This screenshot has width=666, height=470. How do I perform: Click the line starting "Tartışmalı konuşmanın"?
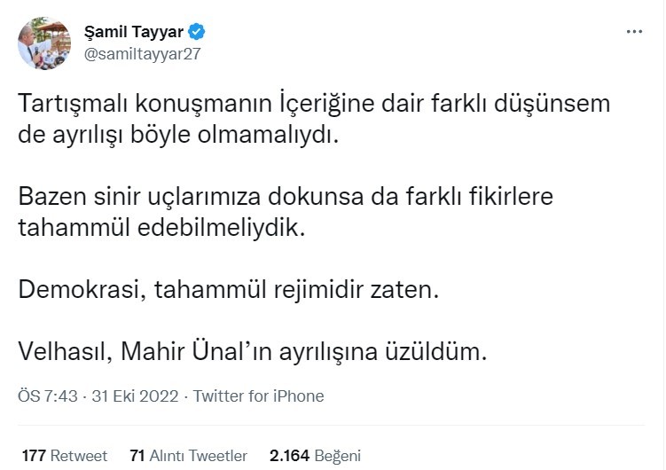click(x=315, y=104)
